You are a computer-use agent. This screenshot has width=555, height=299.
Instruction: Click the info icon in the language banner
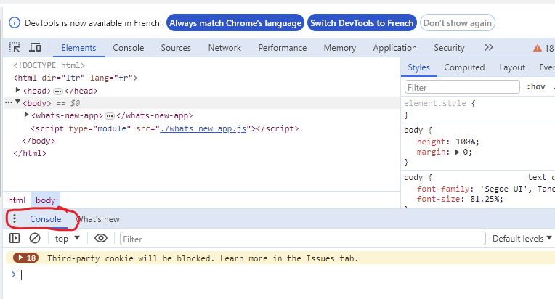(x=14, y=23)
